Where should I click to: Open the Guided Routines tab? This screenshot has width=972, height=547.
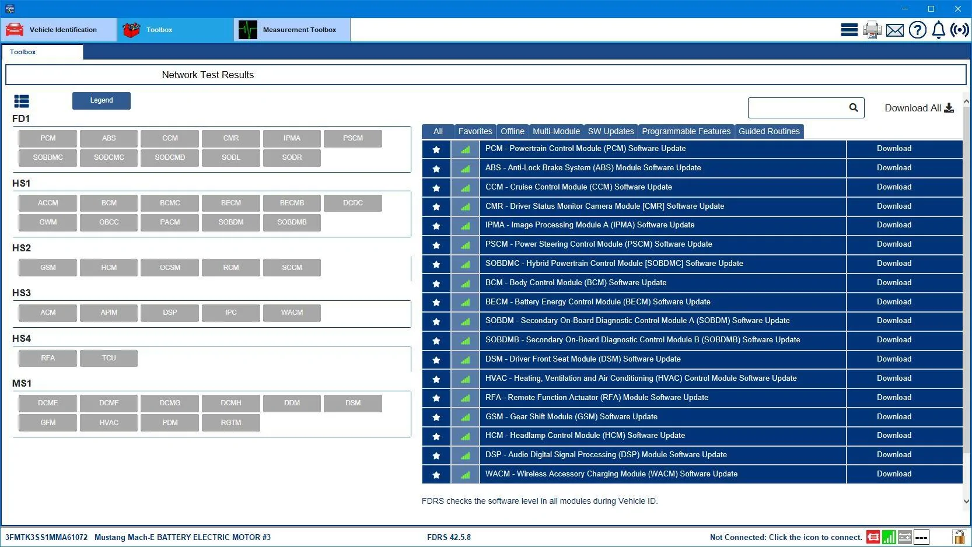coord(770,131)
